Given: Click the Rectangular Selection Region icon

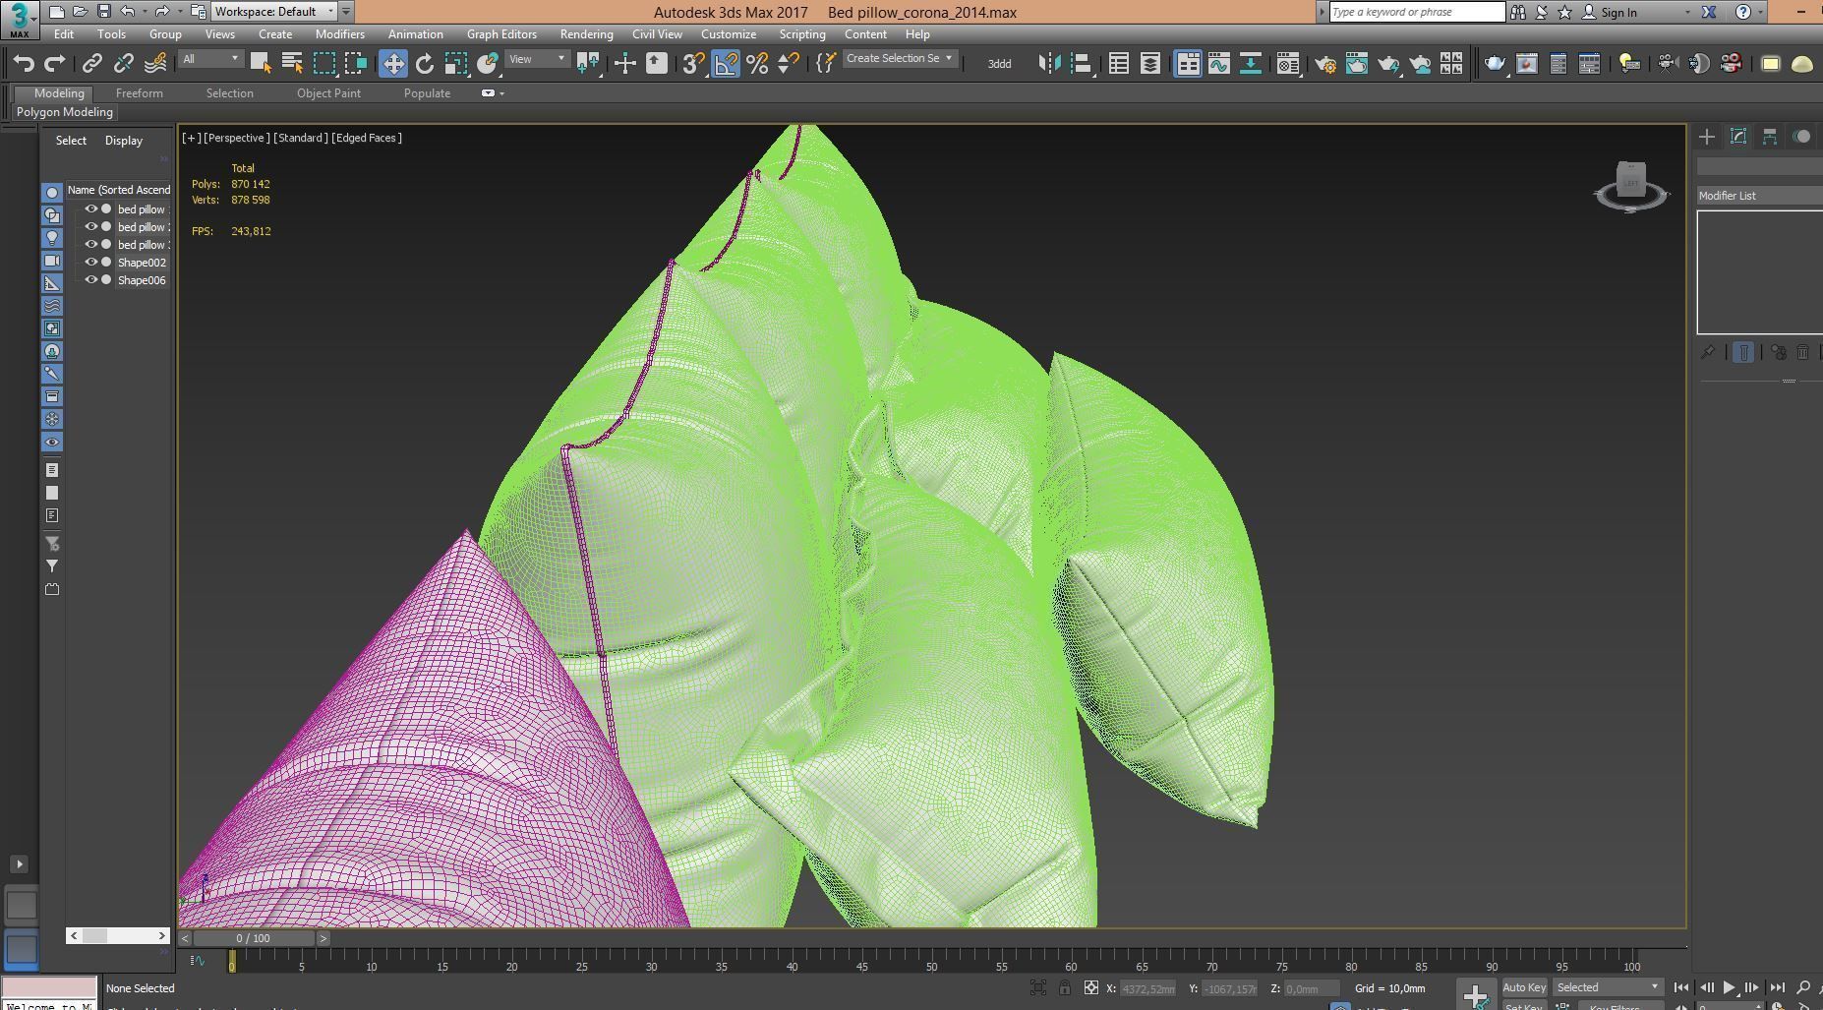Looking at the screenshot, I should 323,64.
